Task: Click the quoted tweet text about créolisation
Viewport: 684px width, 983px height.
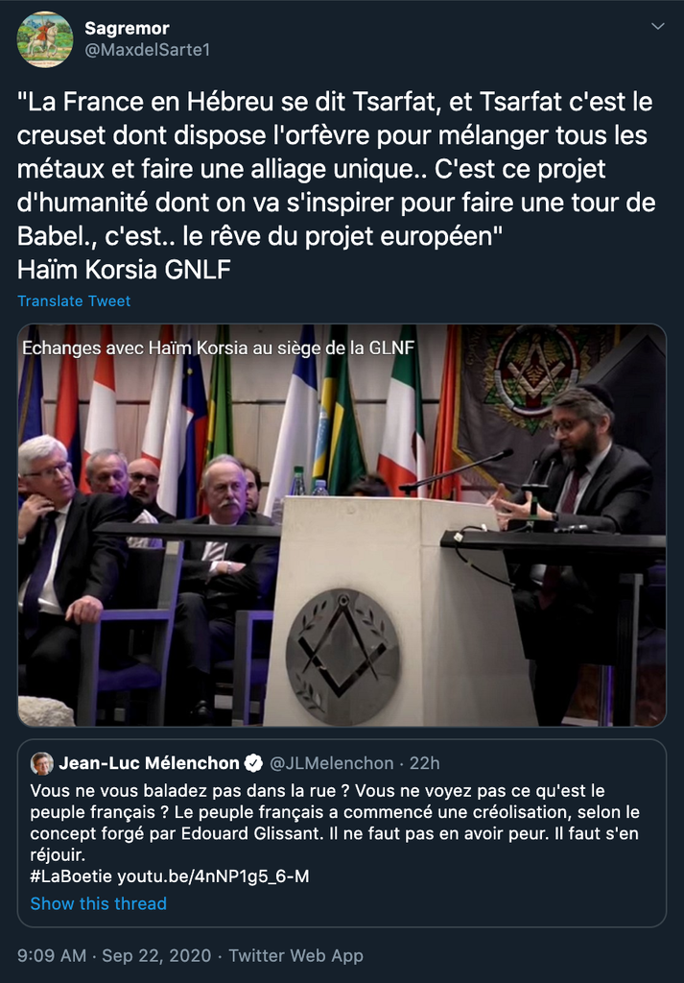Action: [336, 822]
